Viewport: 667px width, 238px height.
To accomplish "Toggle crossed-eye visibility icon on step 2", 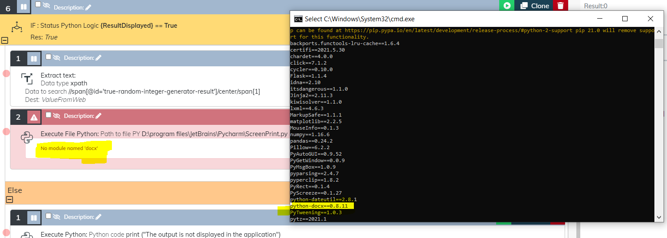I will (57, 115).
